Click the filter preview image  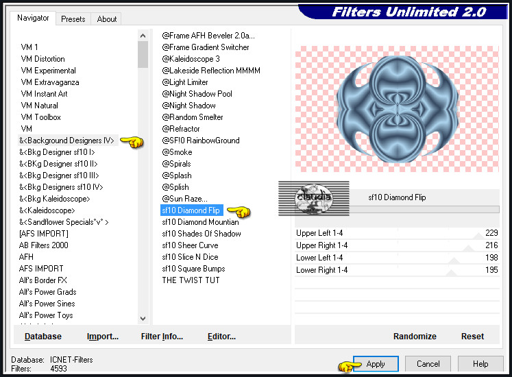coord(397,109)
